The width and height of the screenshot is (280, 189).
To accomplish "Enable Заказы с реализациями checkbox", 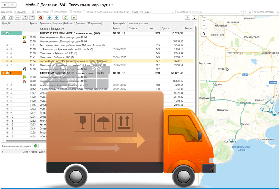I will 84,12.
